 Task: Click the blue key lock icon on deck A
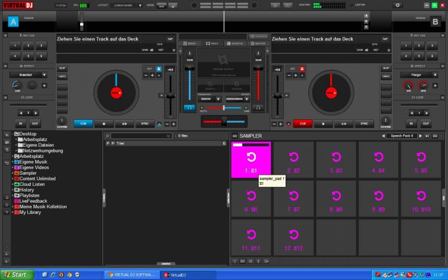pos(158,68)
